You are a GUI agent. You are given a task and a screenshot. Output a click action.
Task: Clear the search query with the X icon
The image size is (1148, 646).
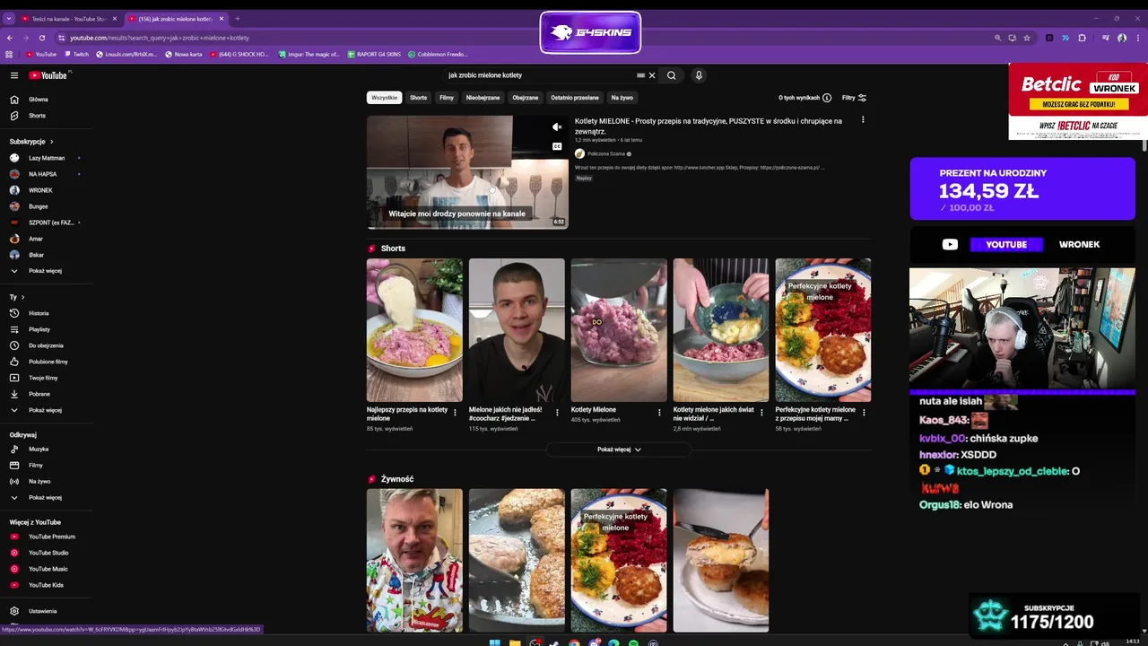(652, 75)
